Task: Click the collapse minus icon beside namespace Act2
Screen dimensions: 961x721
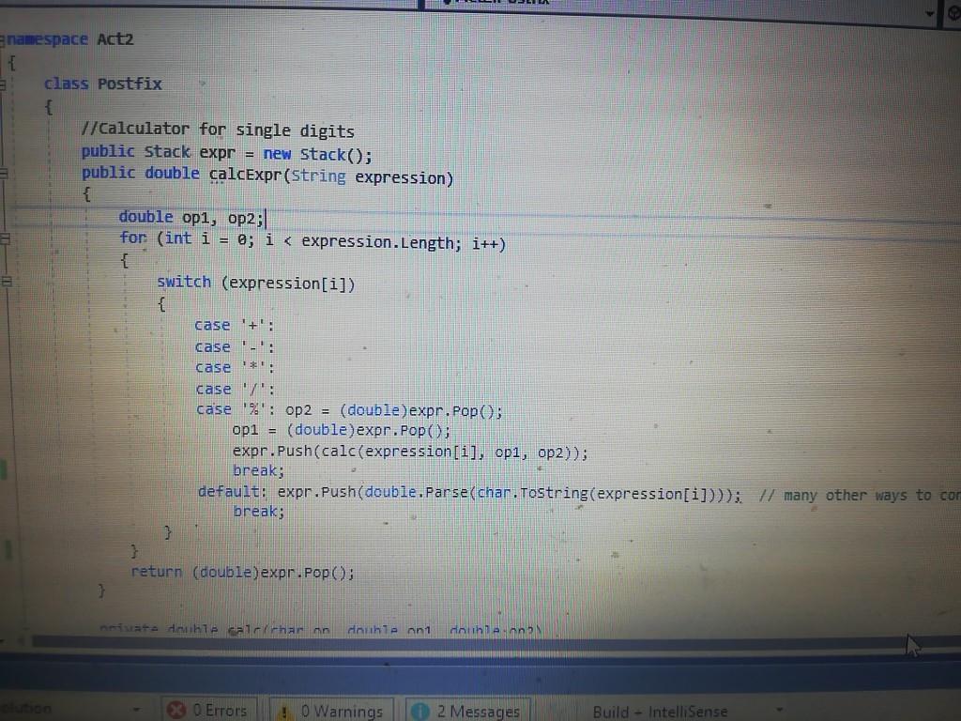Action: point(4,39)
